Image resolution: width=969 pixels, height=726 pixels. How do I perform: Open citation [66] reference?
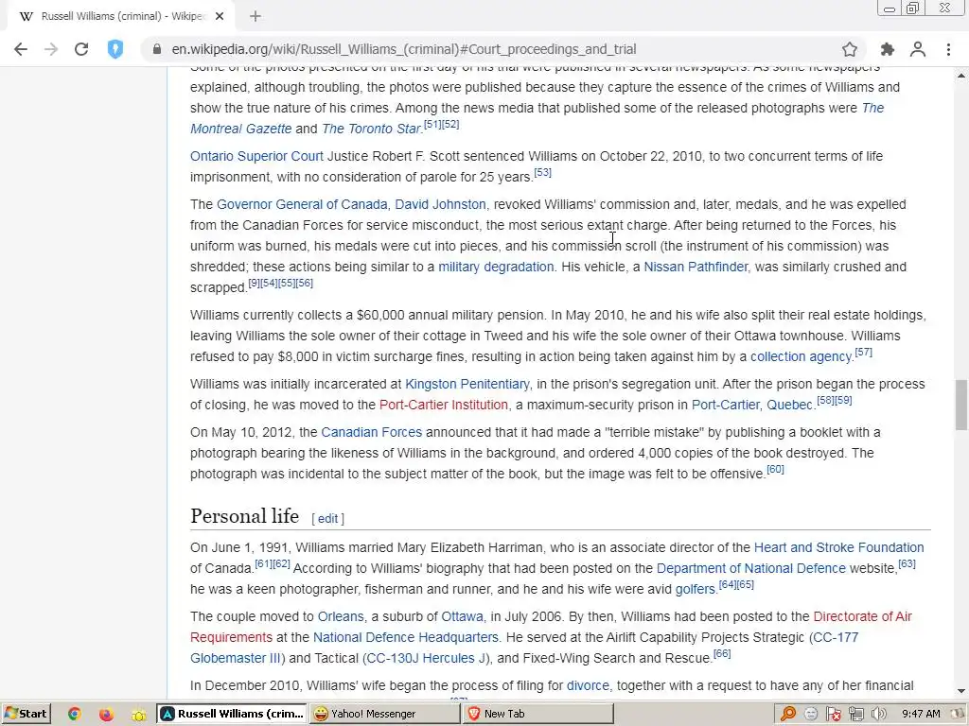coord(722,654)
